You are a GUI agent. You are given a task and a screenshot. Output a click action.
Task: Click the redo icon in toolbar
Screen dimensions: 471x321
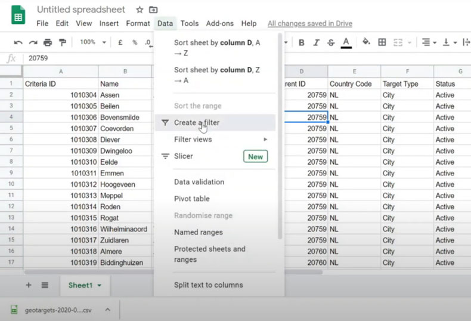click(x=33, y=42)
